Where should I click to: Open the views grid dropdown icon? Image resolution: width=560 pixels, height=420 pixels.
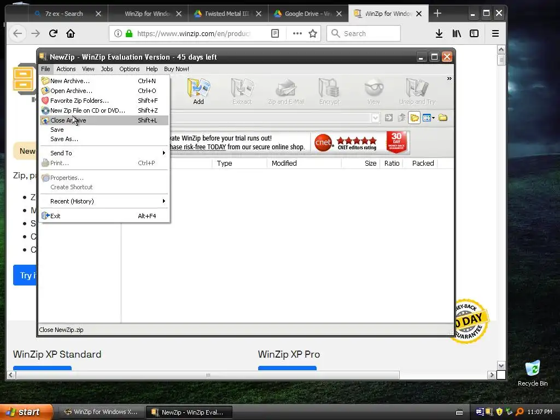pyautogui.click(x=428, y=118)
